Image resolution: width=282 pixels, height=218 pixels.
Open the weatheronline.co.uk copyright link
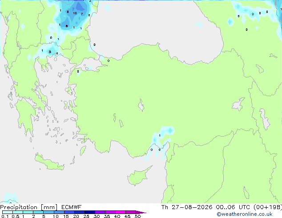[244, 214]
